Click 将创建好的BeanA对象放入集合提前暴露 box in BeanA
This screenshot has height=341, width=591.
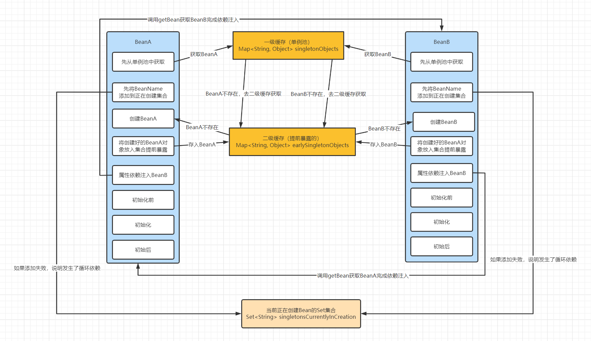[143, 146]
